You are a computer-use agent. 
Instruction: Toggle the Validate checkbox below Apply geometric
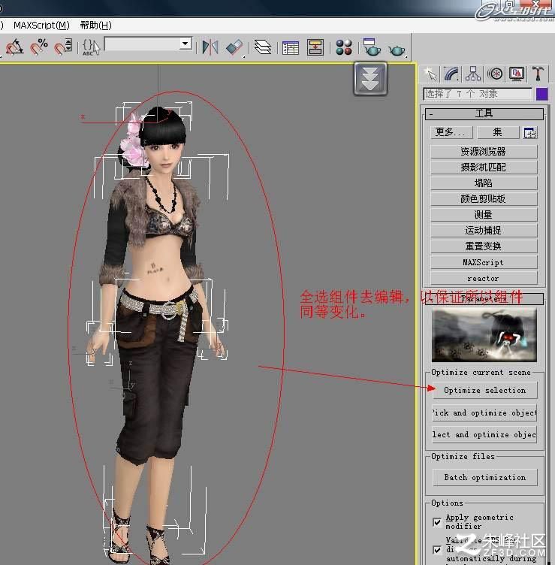point(437,549)
